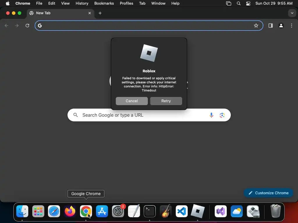Click Google Chrome icon in the Dock
This screenshot has height=223, width=298.
[x=86, y=211]
